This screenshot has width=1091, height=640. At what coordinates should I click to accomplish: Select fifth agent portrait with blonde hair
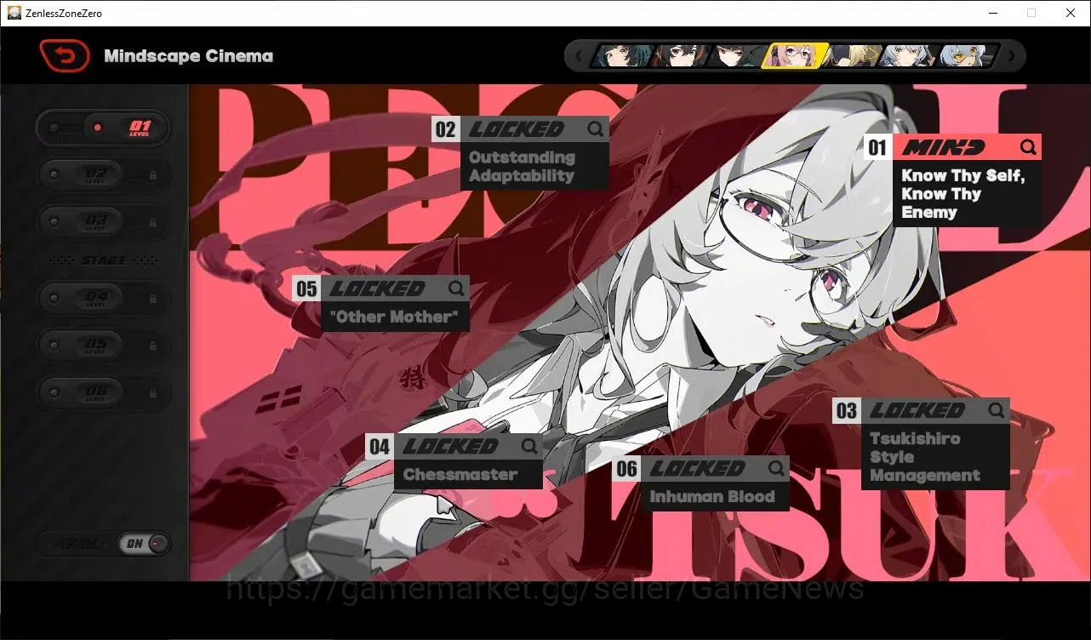tap(853, 56)
